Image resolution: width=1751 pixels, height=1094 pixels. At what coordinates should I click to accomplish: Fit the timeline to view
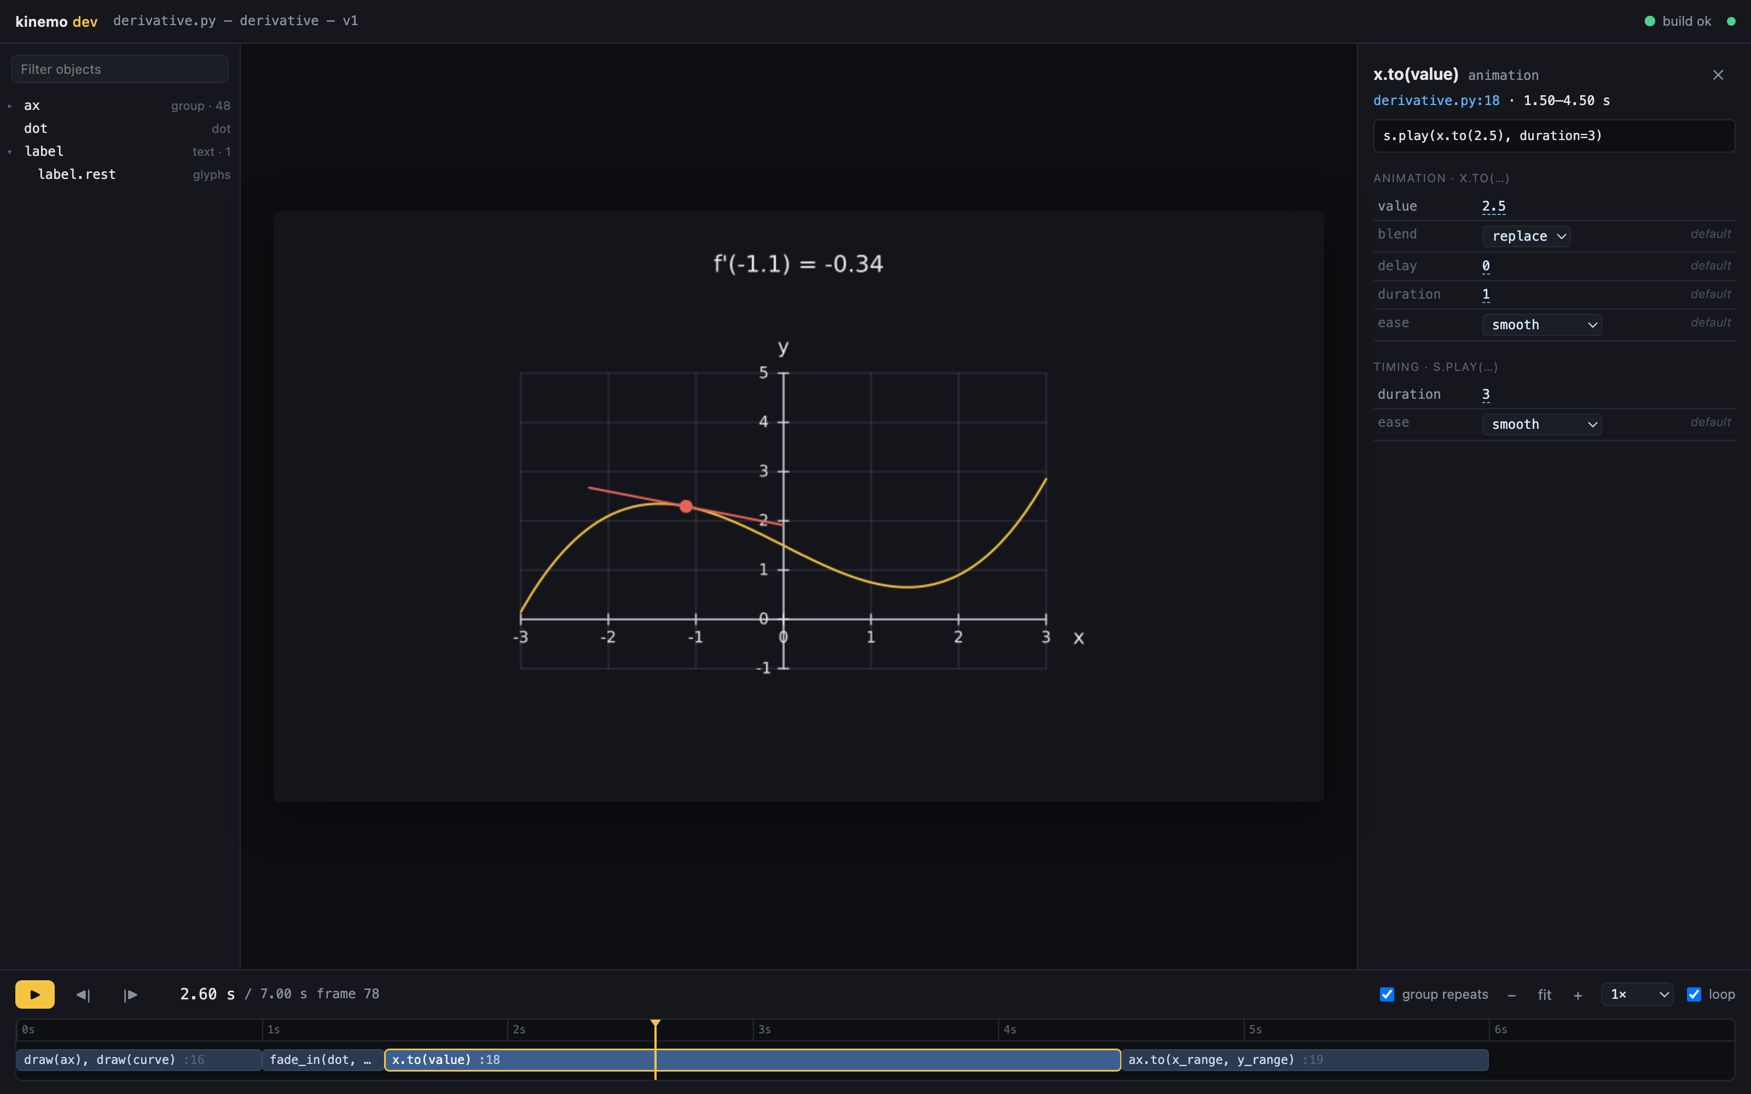(1545, 995)
